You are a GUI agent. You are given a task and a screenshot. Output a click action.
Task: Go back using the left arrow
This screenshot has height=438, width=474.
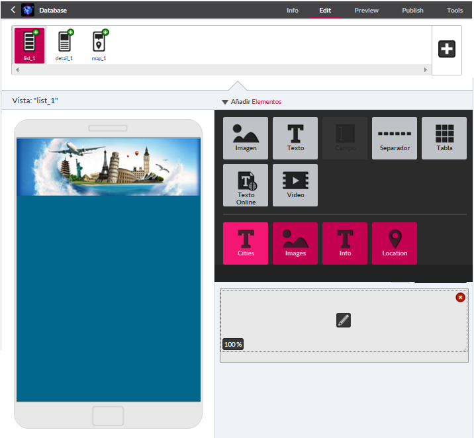13,10
